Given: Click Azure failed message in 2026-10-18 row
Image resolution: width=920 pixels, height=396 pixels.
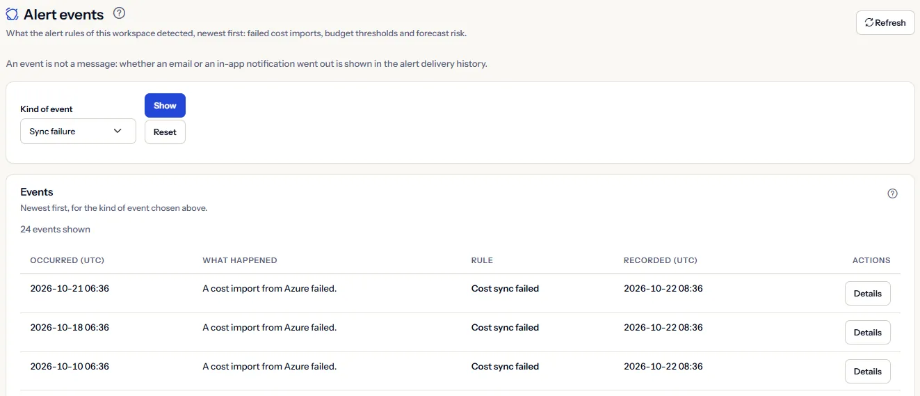Looking at the screenshot, I should click(x=269, y=328).
